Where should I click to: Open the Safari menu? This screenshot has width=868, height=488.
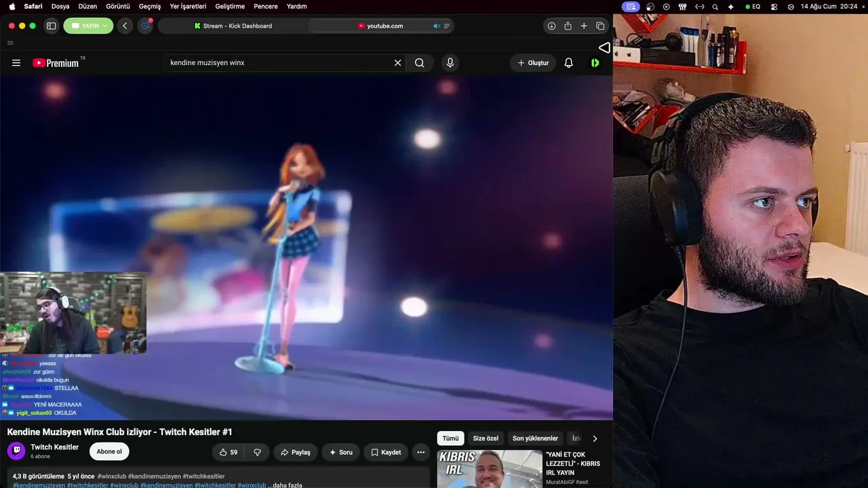(x=33, y=6)
